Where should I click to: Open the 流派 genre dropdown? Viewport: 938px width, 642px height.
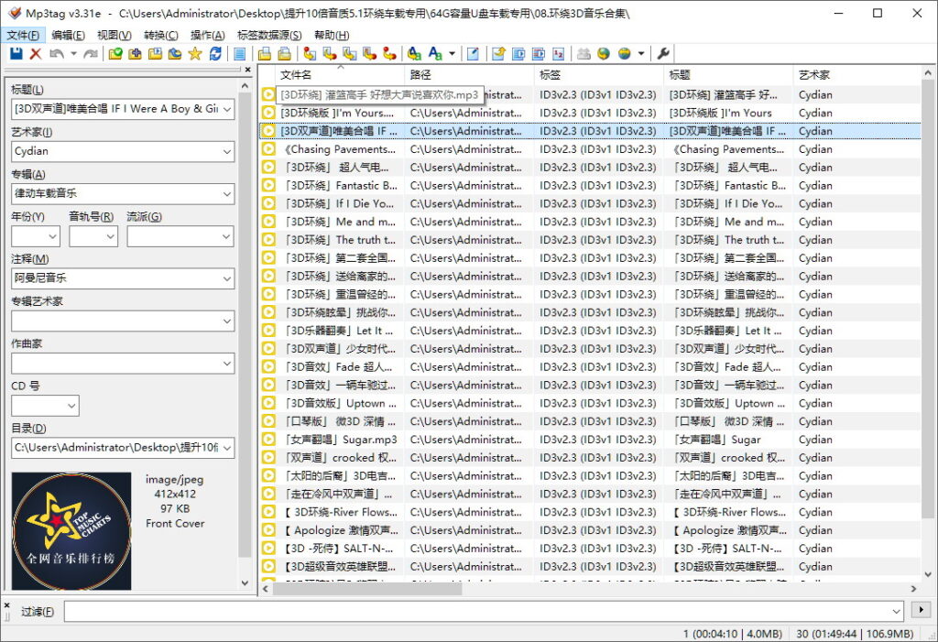tap(226, 236)
